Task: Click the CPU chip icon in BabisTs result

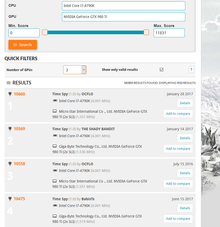Action: (55, 205)
